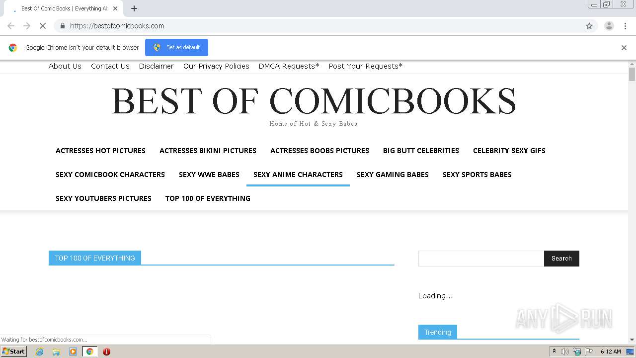Set Chrome as default browser
This screenshot has width=636, height=358.
[176, 47]
